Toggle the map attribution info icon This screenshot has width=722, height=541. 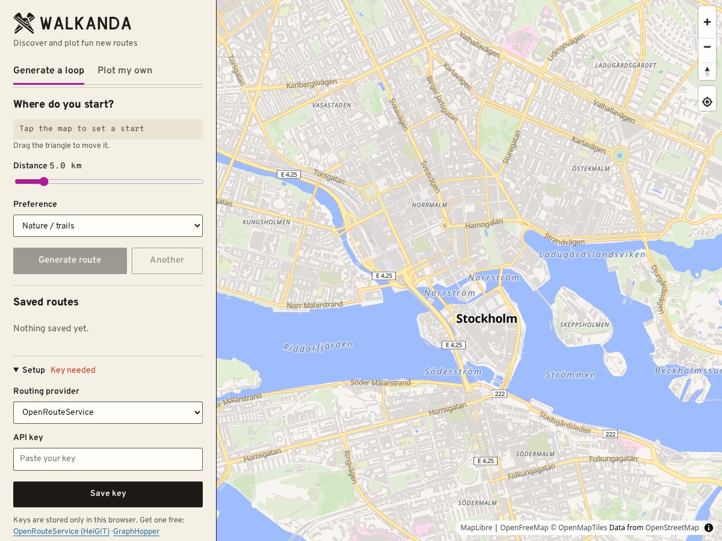(708, 528)
